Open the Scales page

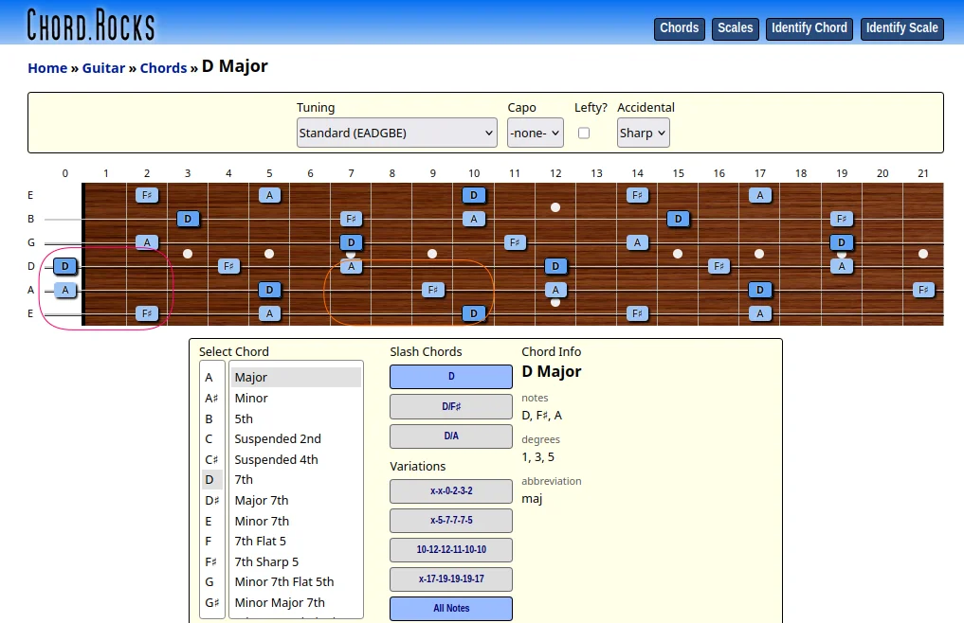tap(736, 28)
